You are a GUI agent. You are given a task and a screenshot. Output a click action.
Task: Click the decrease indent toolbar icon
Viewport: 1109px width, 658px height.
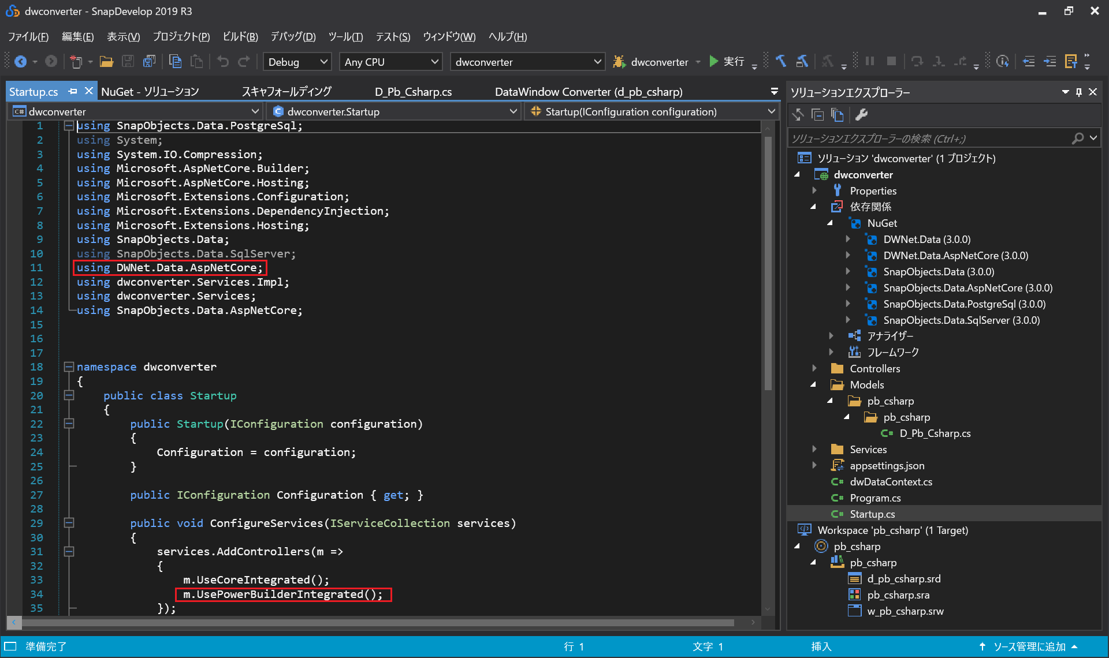point(1029,61)
